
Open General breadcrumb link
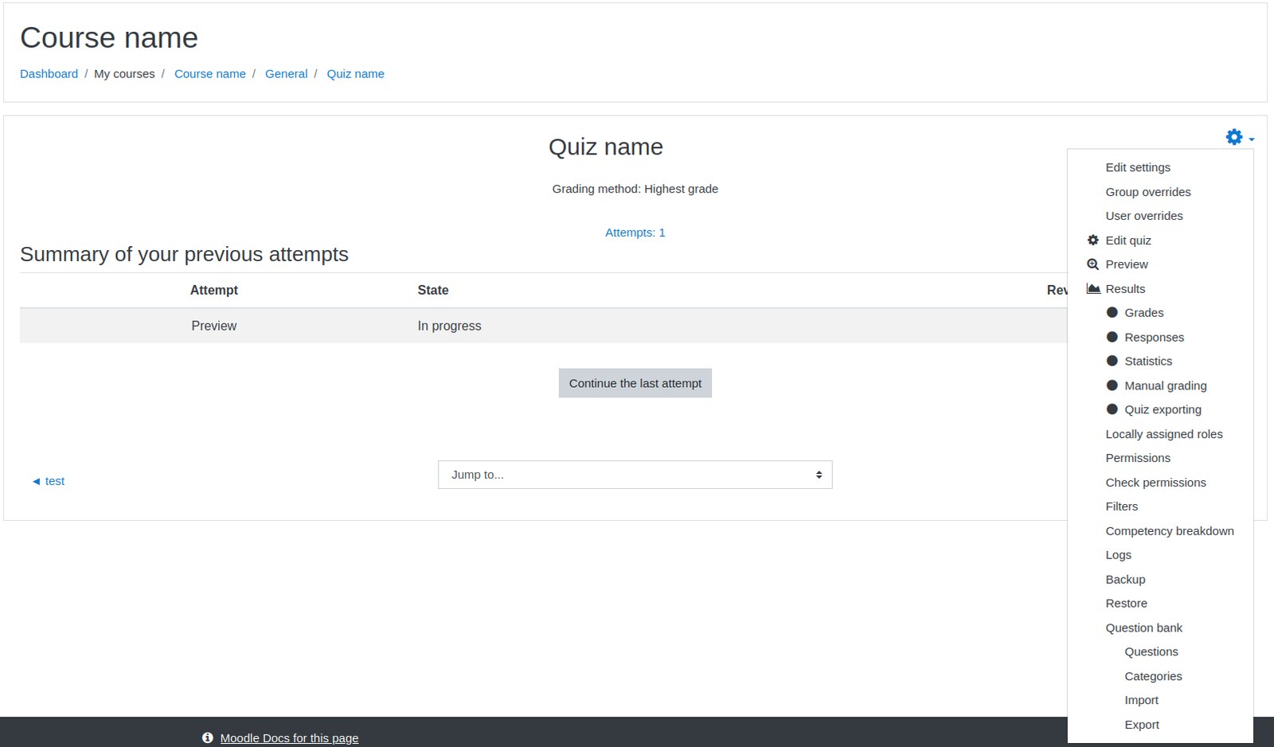[286, 74]
